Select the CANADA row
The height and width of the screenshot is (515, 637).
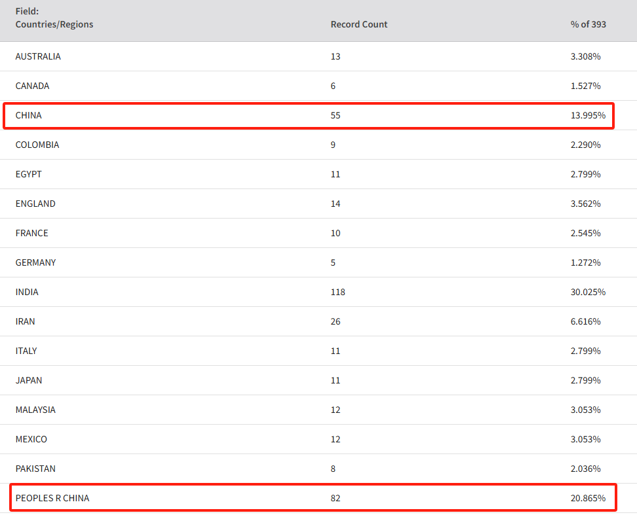pos(318,86)
